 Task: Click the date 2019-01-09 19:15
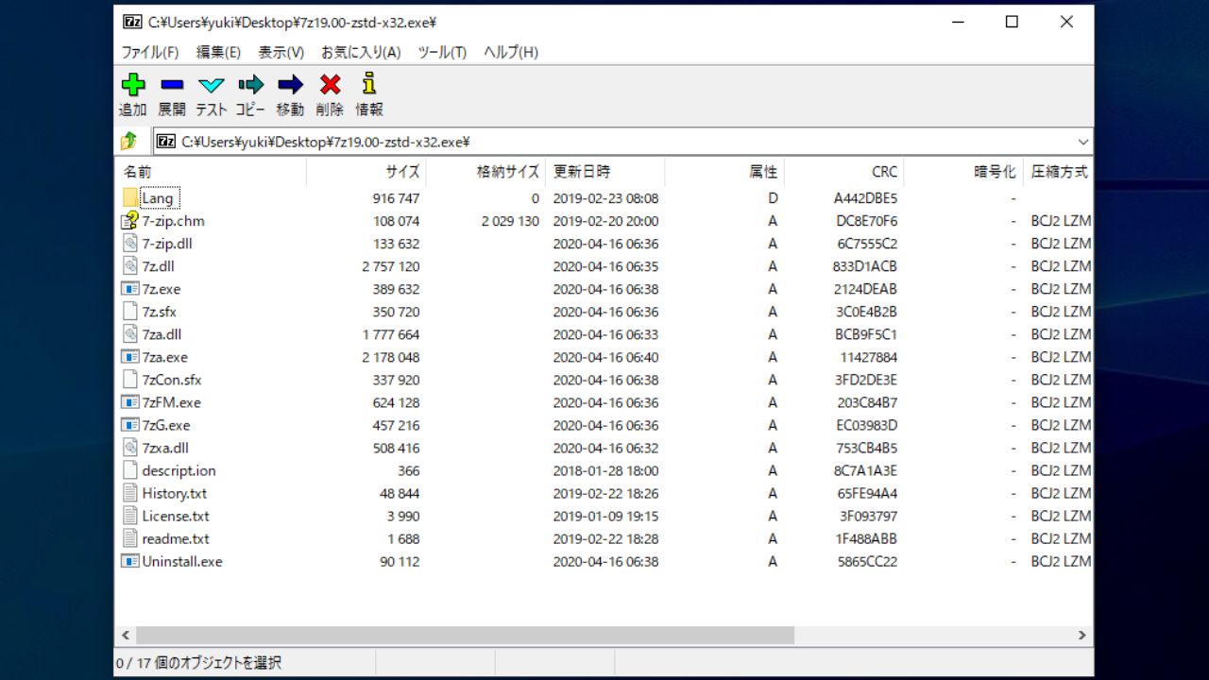605,516
